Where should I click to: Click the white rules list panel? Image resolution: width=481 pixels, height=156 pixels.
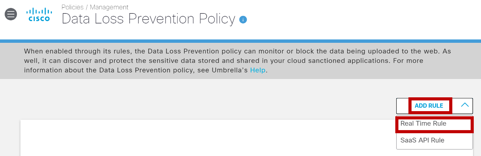[x=207, y=138]
